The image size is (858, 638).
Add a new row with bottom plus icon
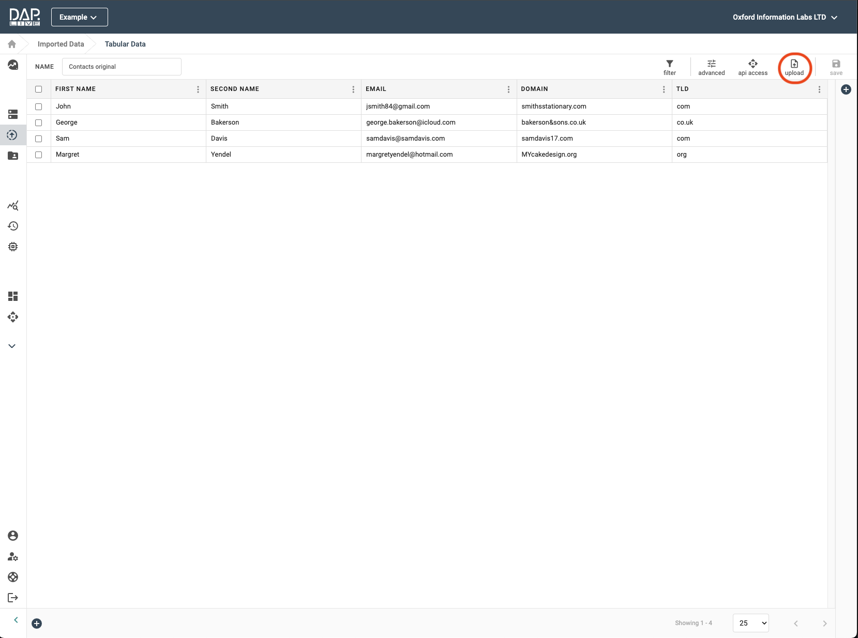[37, 624]
